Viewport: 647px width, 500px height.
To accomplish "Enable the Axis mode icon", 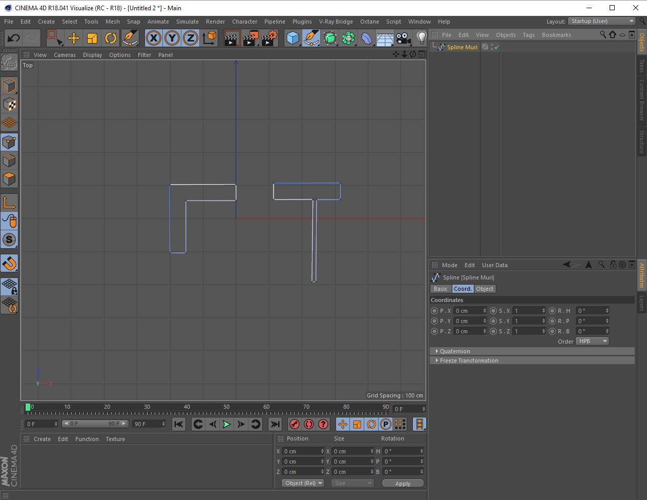I will coord(9,203).
